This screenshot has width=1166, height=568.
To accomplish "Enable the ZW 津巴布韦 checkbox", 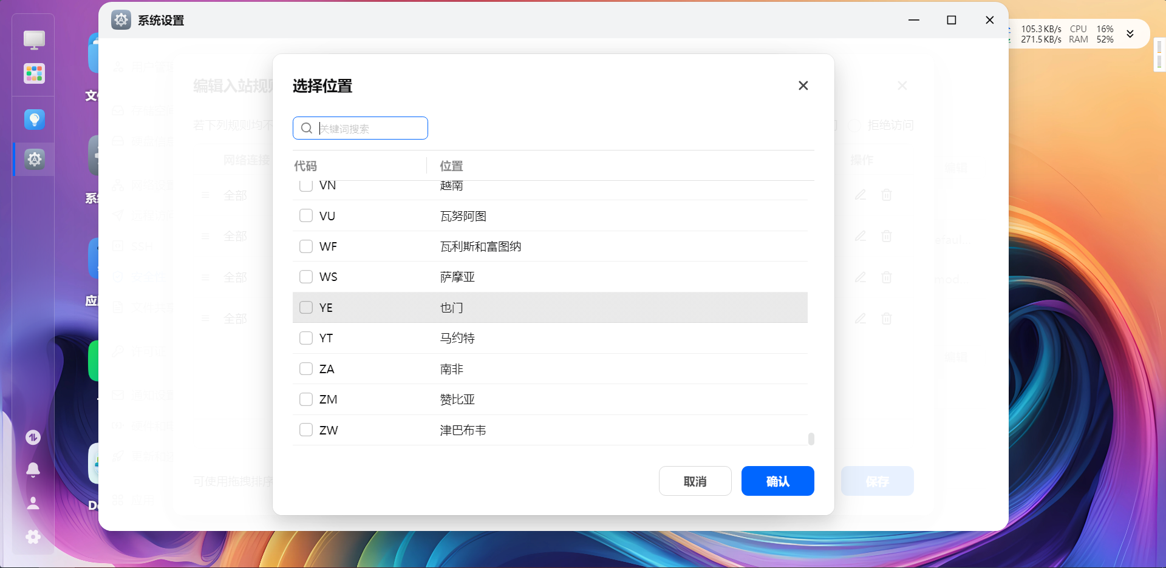I will tap(306, 430).
